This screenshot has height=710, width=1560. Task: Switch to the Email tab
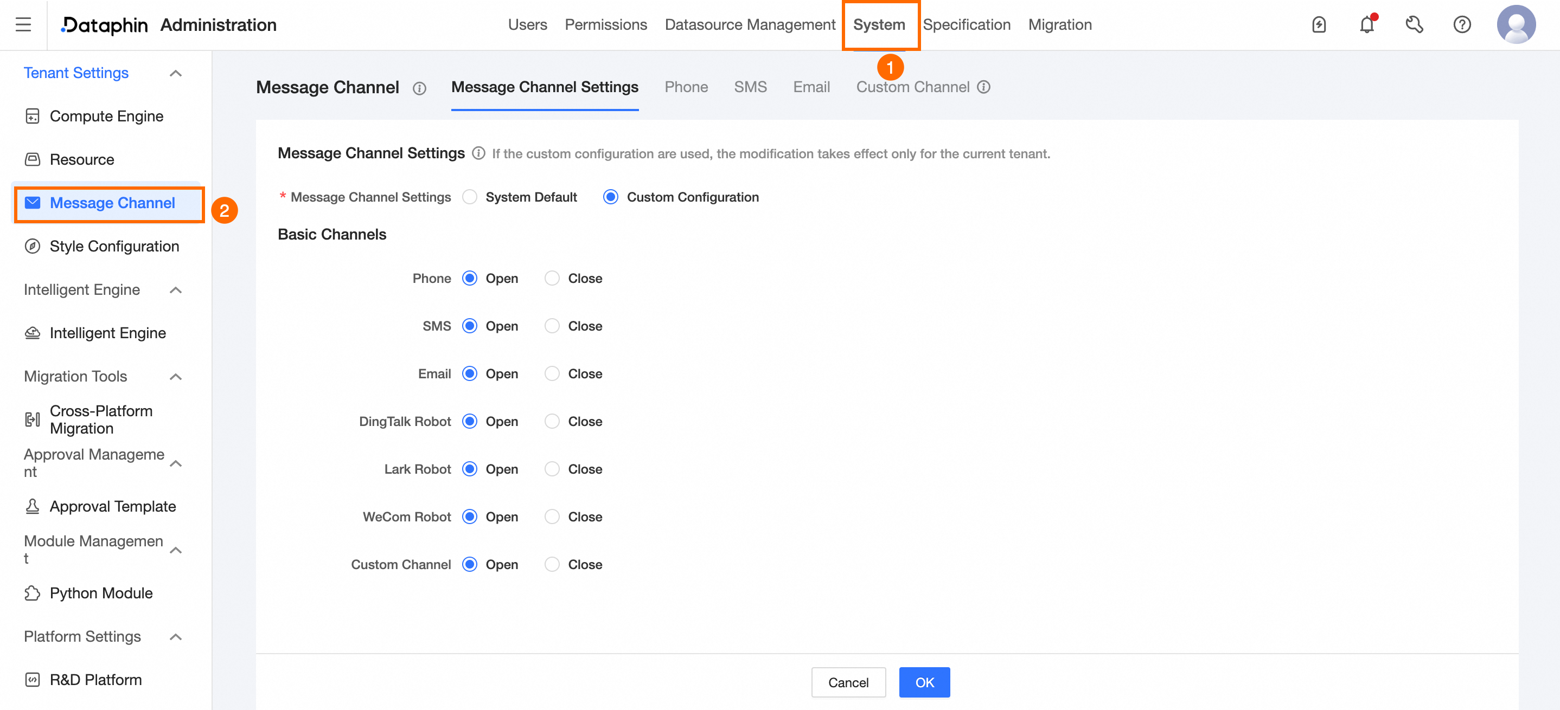811,87
